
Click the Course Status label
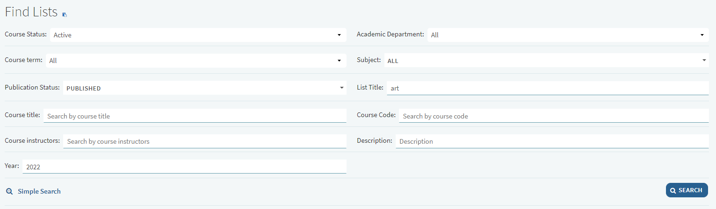point(26,35)
